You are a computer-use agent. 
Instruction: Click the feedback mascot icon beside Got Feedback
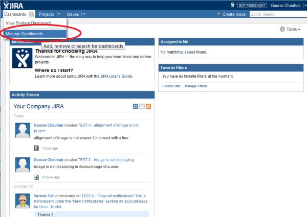tap(232, 5)
